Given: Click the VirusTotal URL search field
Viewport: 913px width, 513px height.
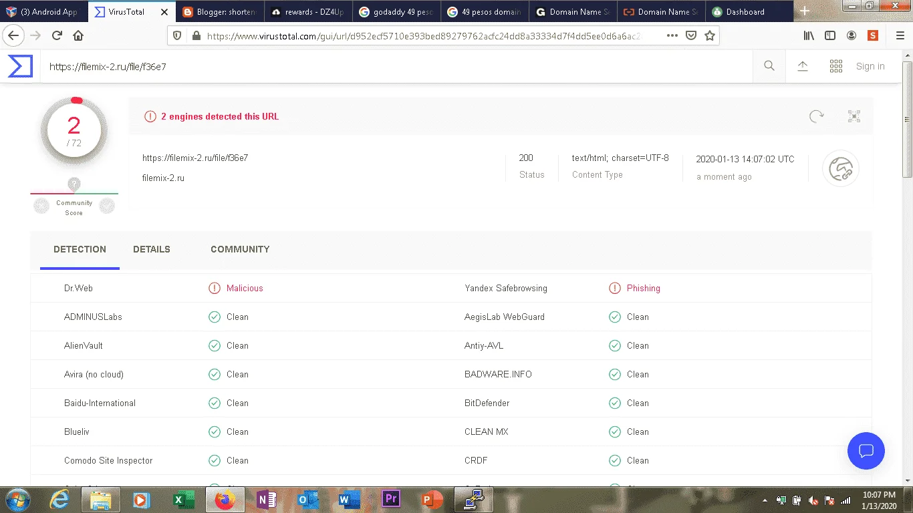Looking at the screenshot, I should pos(396,66).
